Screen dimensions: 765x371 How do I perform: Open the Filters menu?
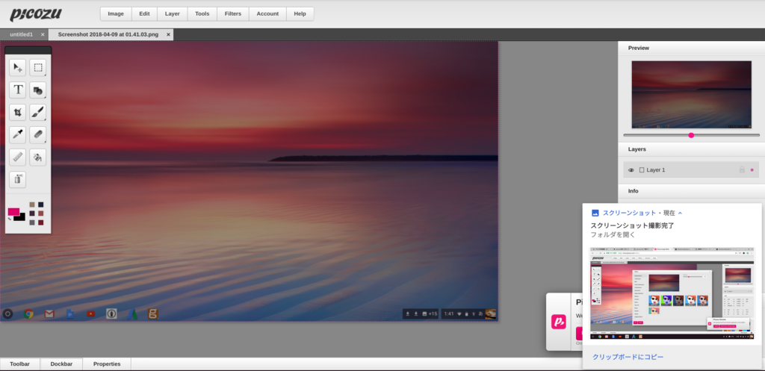coord(233,13)
